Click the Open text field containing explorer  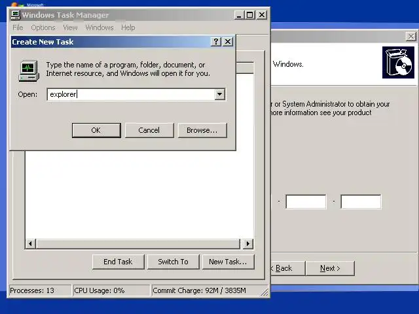click(131, 94)
